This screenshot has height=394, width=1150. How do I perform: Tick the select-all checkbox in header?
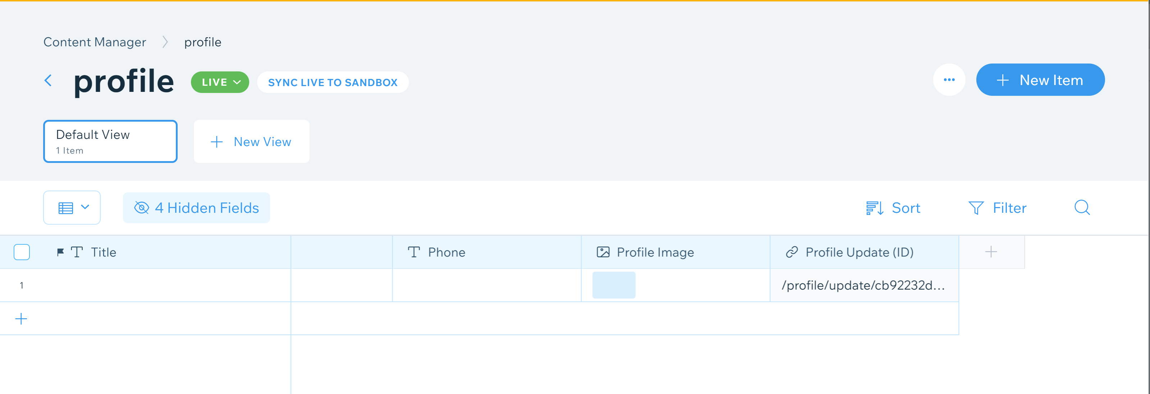22,252
